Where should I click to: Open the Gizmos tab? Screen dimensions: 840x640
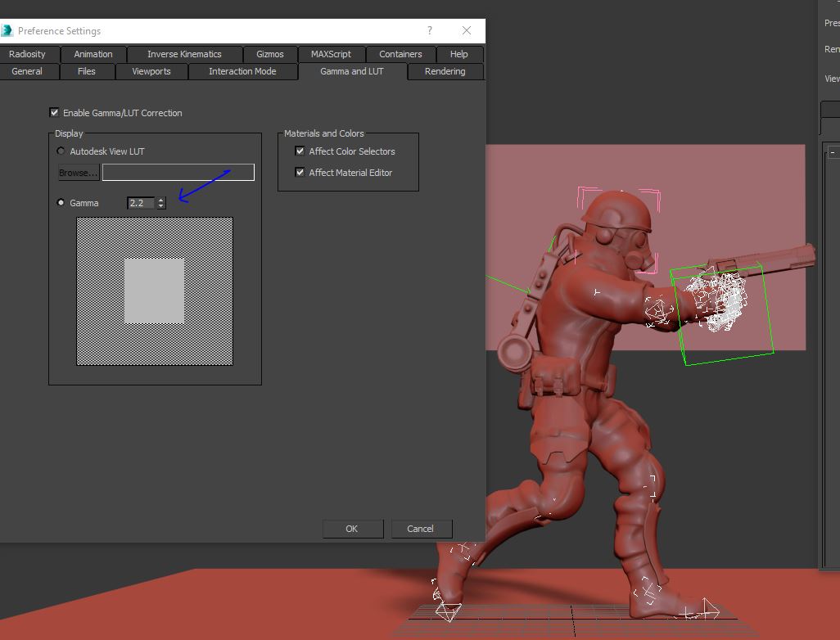click(x=270, y=54)
